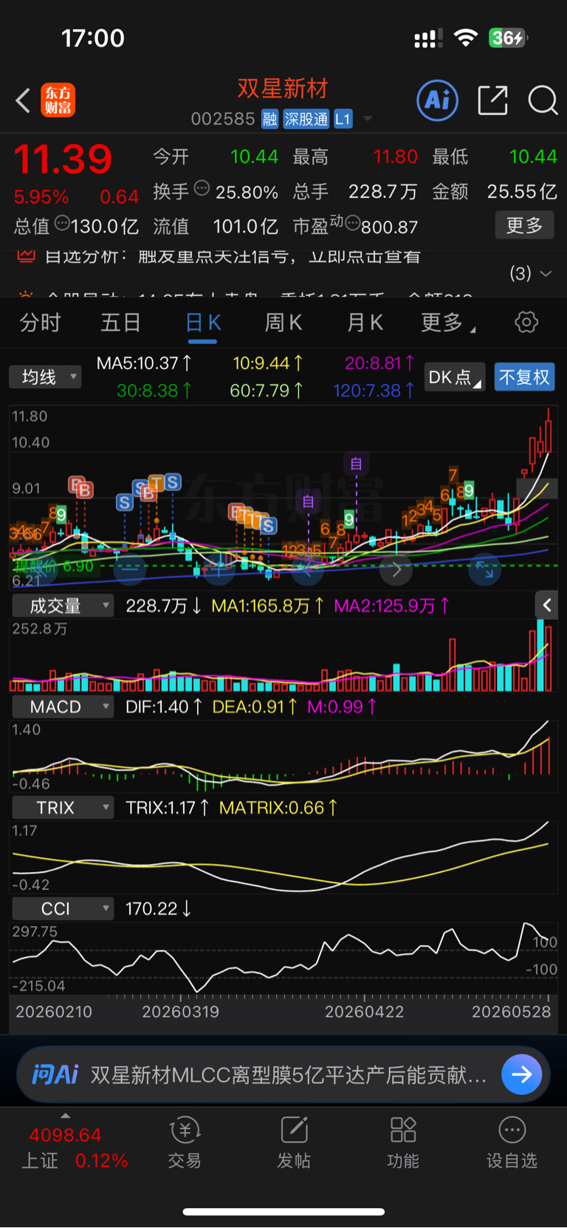567x1228 pixels.
Task: Open the 均线 indicator dropdown
Action: (x=45, y=377)
